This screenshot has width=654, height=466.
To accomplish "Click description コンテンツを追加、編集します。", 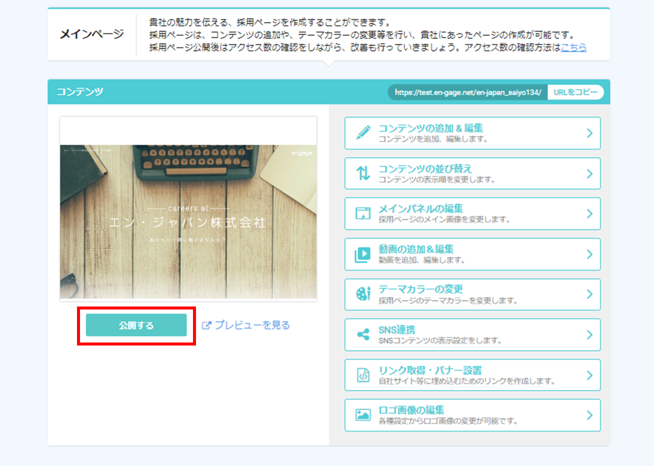I will (x=432, y=139).
